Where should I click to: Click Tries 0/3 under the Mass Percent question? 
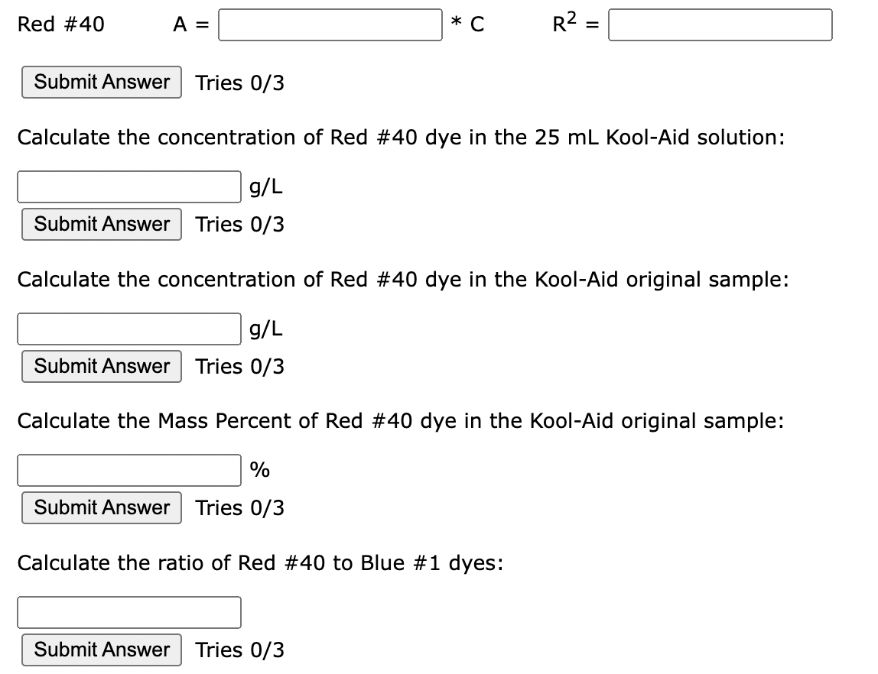click(x=239, y=508)
